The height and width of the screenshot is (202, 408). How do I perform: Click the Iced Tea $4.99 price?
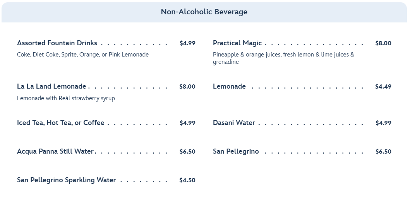pyautogui.click(x=187, y=123)
